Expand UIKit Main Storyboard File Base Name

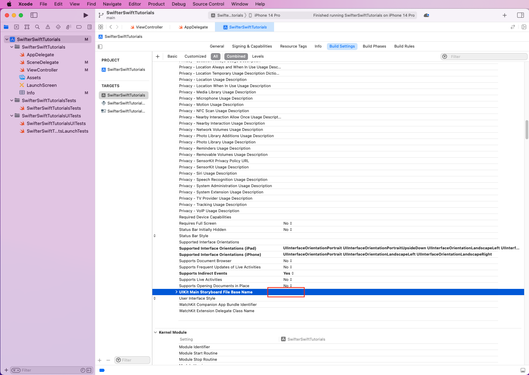point(176,292)
